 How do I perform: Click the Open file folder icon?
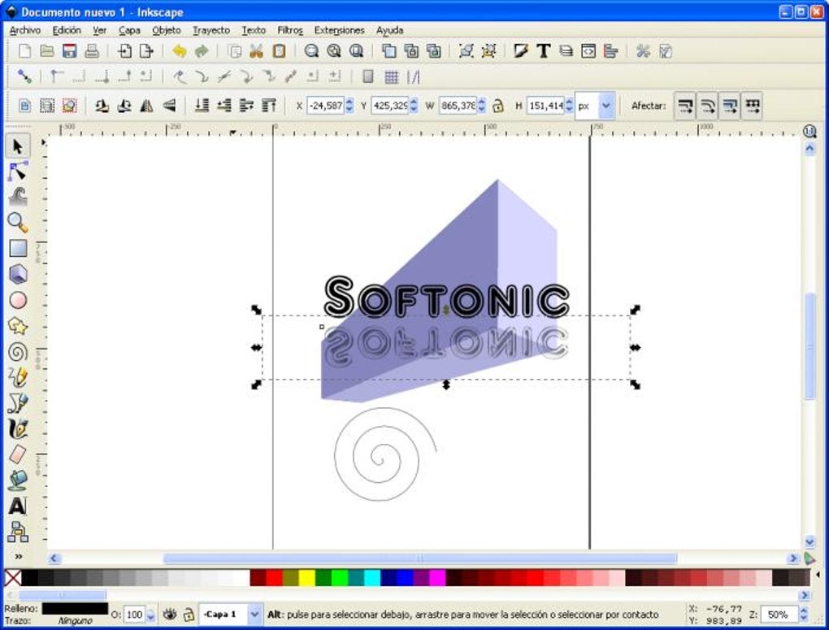(x=47, y=50)
